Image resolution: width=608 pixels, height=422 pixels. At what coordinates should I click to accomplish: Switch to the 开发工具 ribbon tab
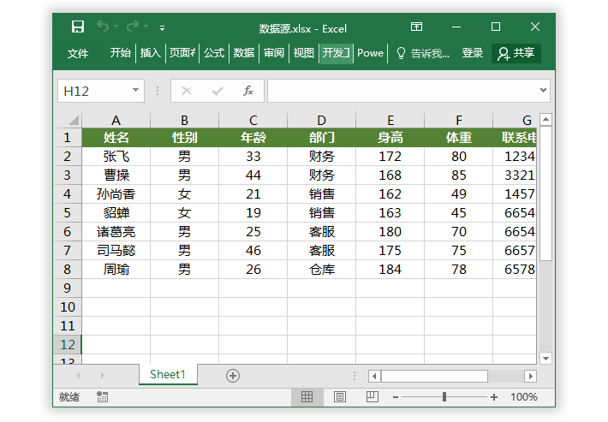tap(336, 53)
